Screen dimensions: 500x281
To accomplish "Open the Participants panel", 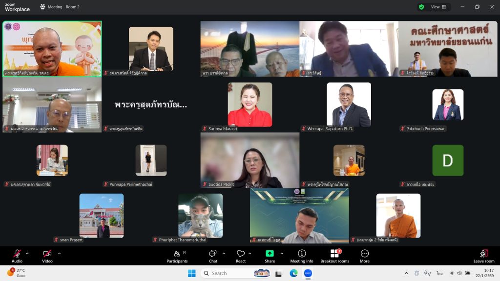I will [x=177, y=255].
